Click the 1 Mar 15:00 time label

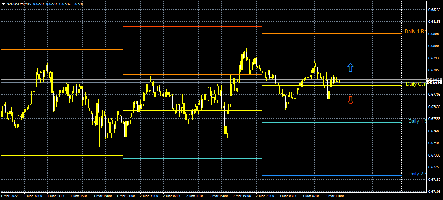tap(79, 196)
